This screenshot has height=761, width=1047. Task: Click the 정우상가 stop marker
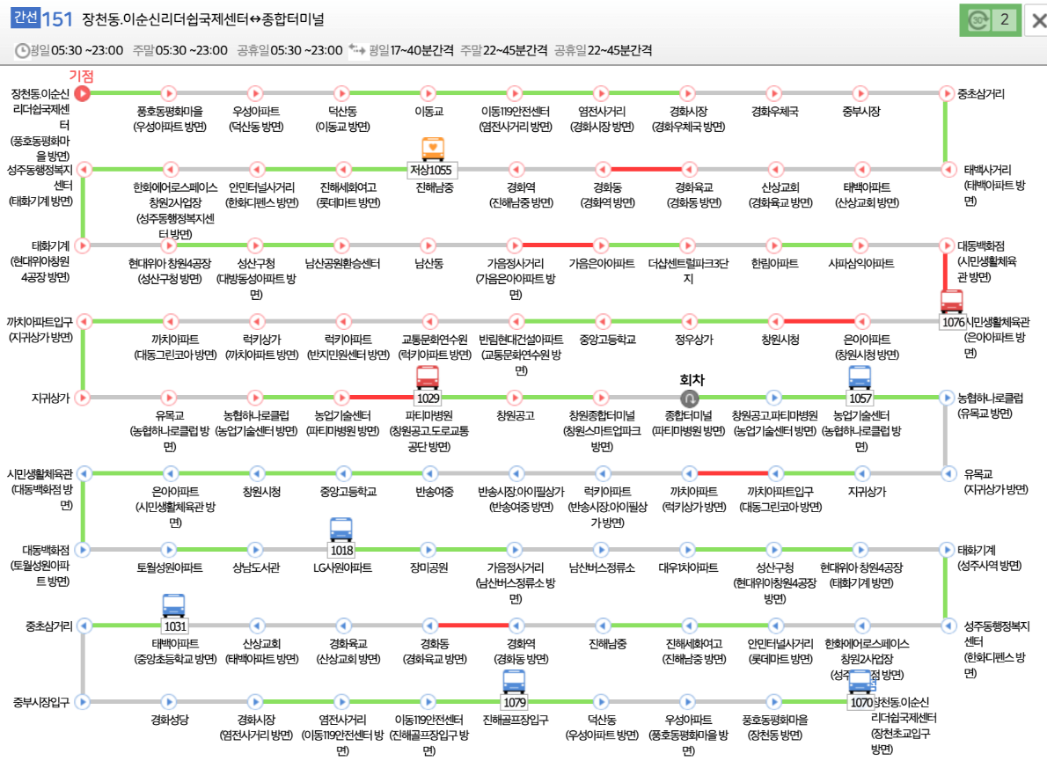tap(689, 322)
